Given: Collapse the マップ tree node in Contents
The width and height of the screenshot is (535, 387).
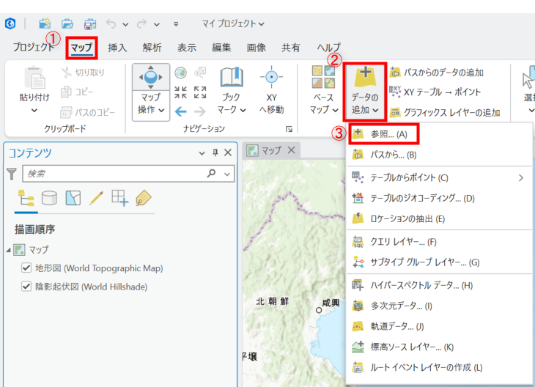Looking at the screenshot, I should tap(8, 251).
